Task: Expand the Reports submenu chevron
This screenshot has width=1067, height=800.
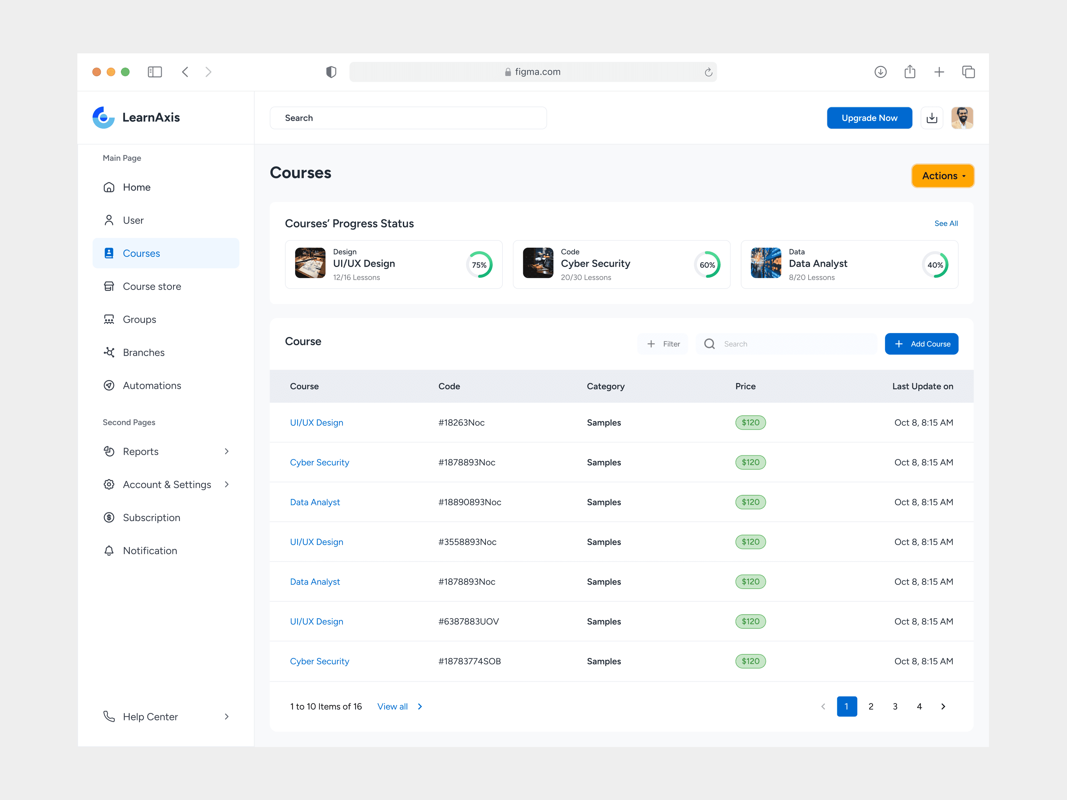Action: (227, 451)
